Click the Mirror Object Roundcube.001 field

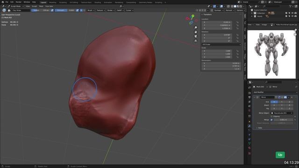click(282, 113)
